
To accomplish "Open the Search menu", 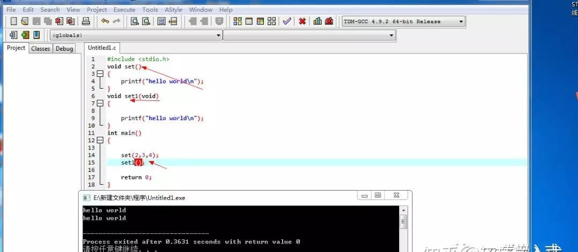I will 50,10.
